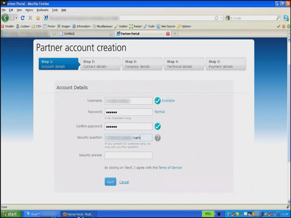Click the 95% battery indicator

[208, 214]
